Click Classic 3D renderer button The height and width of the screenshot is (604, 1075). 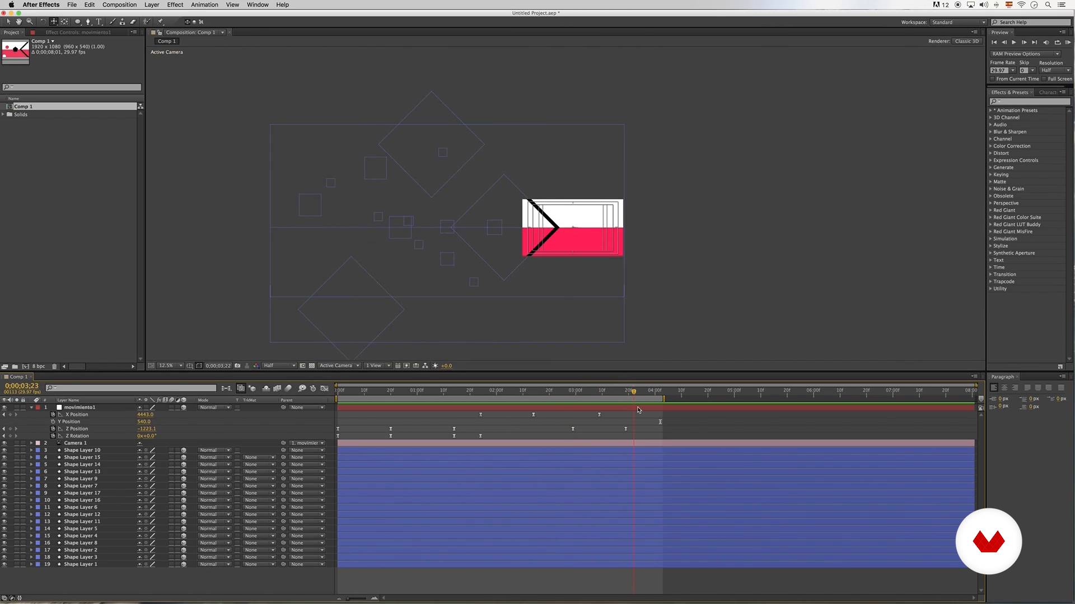point(967,41)
